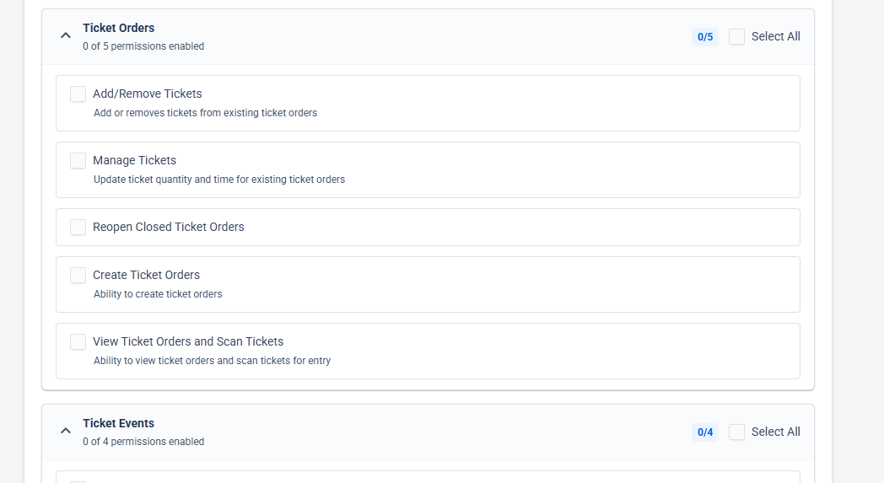This screenshot has width=884, height=483.
Task: Collapse the Ticket Events section chevron
Action: tap(66, 431)
